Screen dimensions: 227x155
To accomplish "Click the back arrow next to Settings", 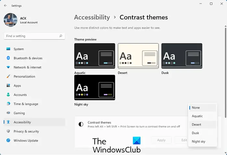I will 6,6.
